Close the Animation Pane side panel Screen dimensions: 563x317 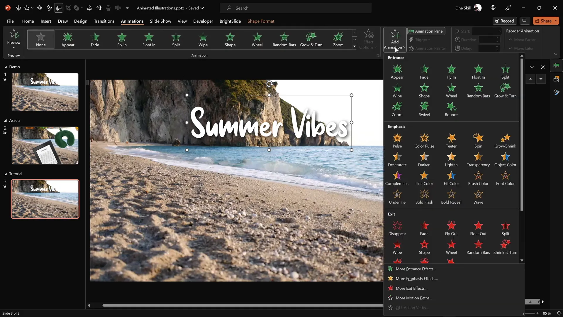point(542,67)
